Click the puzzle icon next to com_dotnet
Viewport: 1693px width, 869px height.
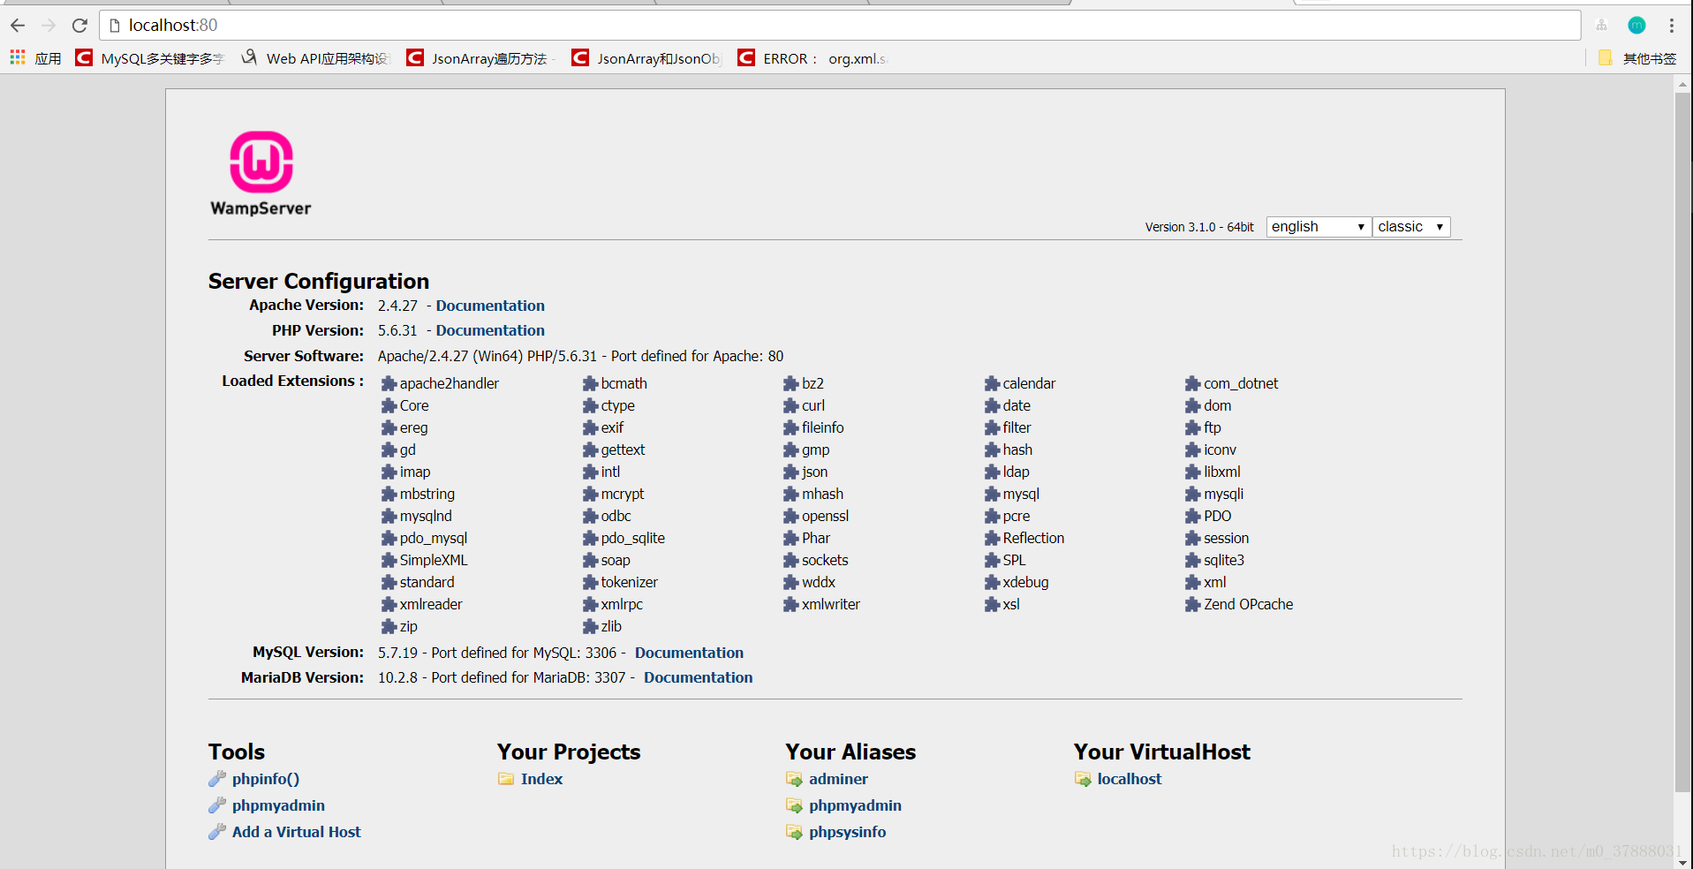pos(1192,383)
